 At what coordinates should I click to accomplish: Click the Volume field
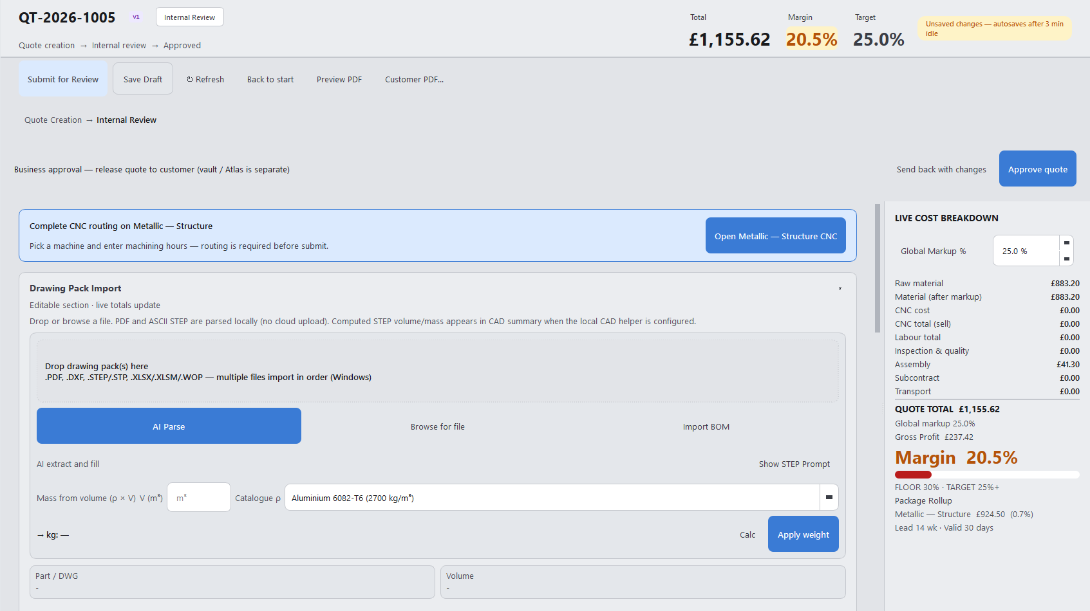[643, 582]
